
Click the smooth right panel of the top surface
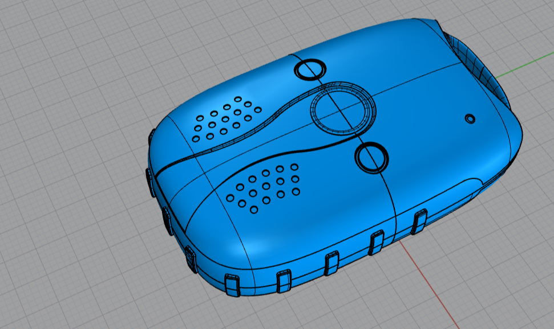click(434, 142)
